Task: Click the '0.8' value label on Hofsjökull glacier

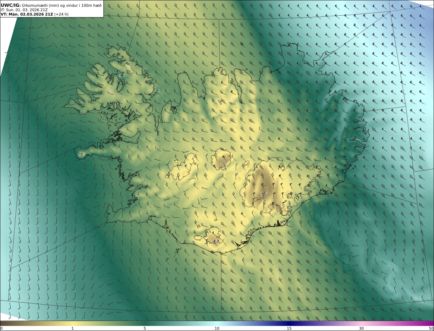Action: click(223, 164)
